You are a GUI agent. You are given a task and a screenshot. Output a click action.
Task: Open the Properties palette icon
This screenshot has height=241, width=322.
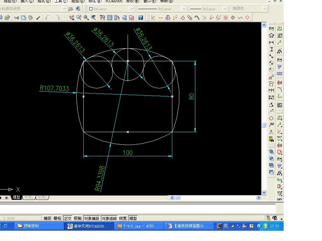pos(103,18)
